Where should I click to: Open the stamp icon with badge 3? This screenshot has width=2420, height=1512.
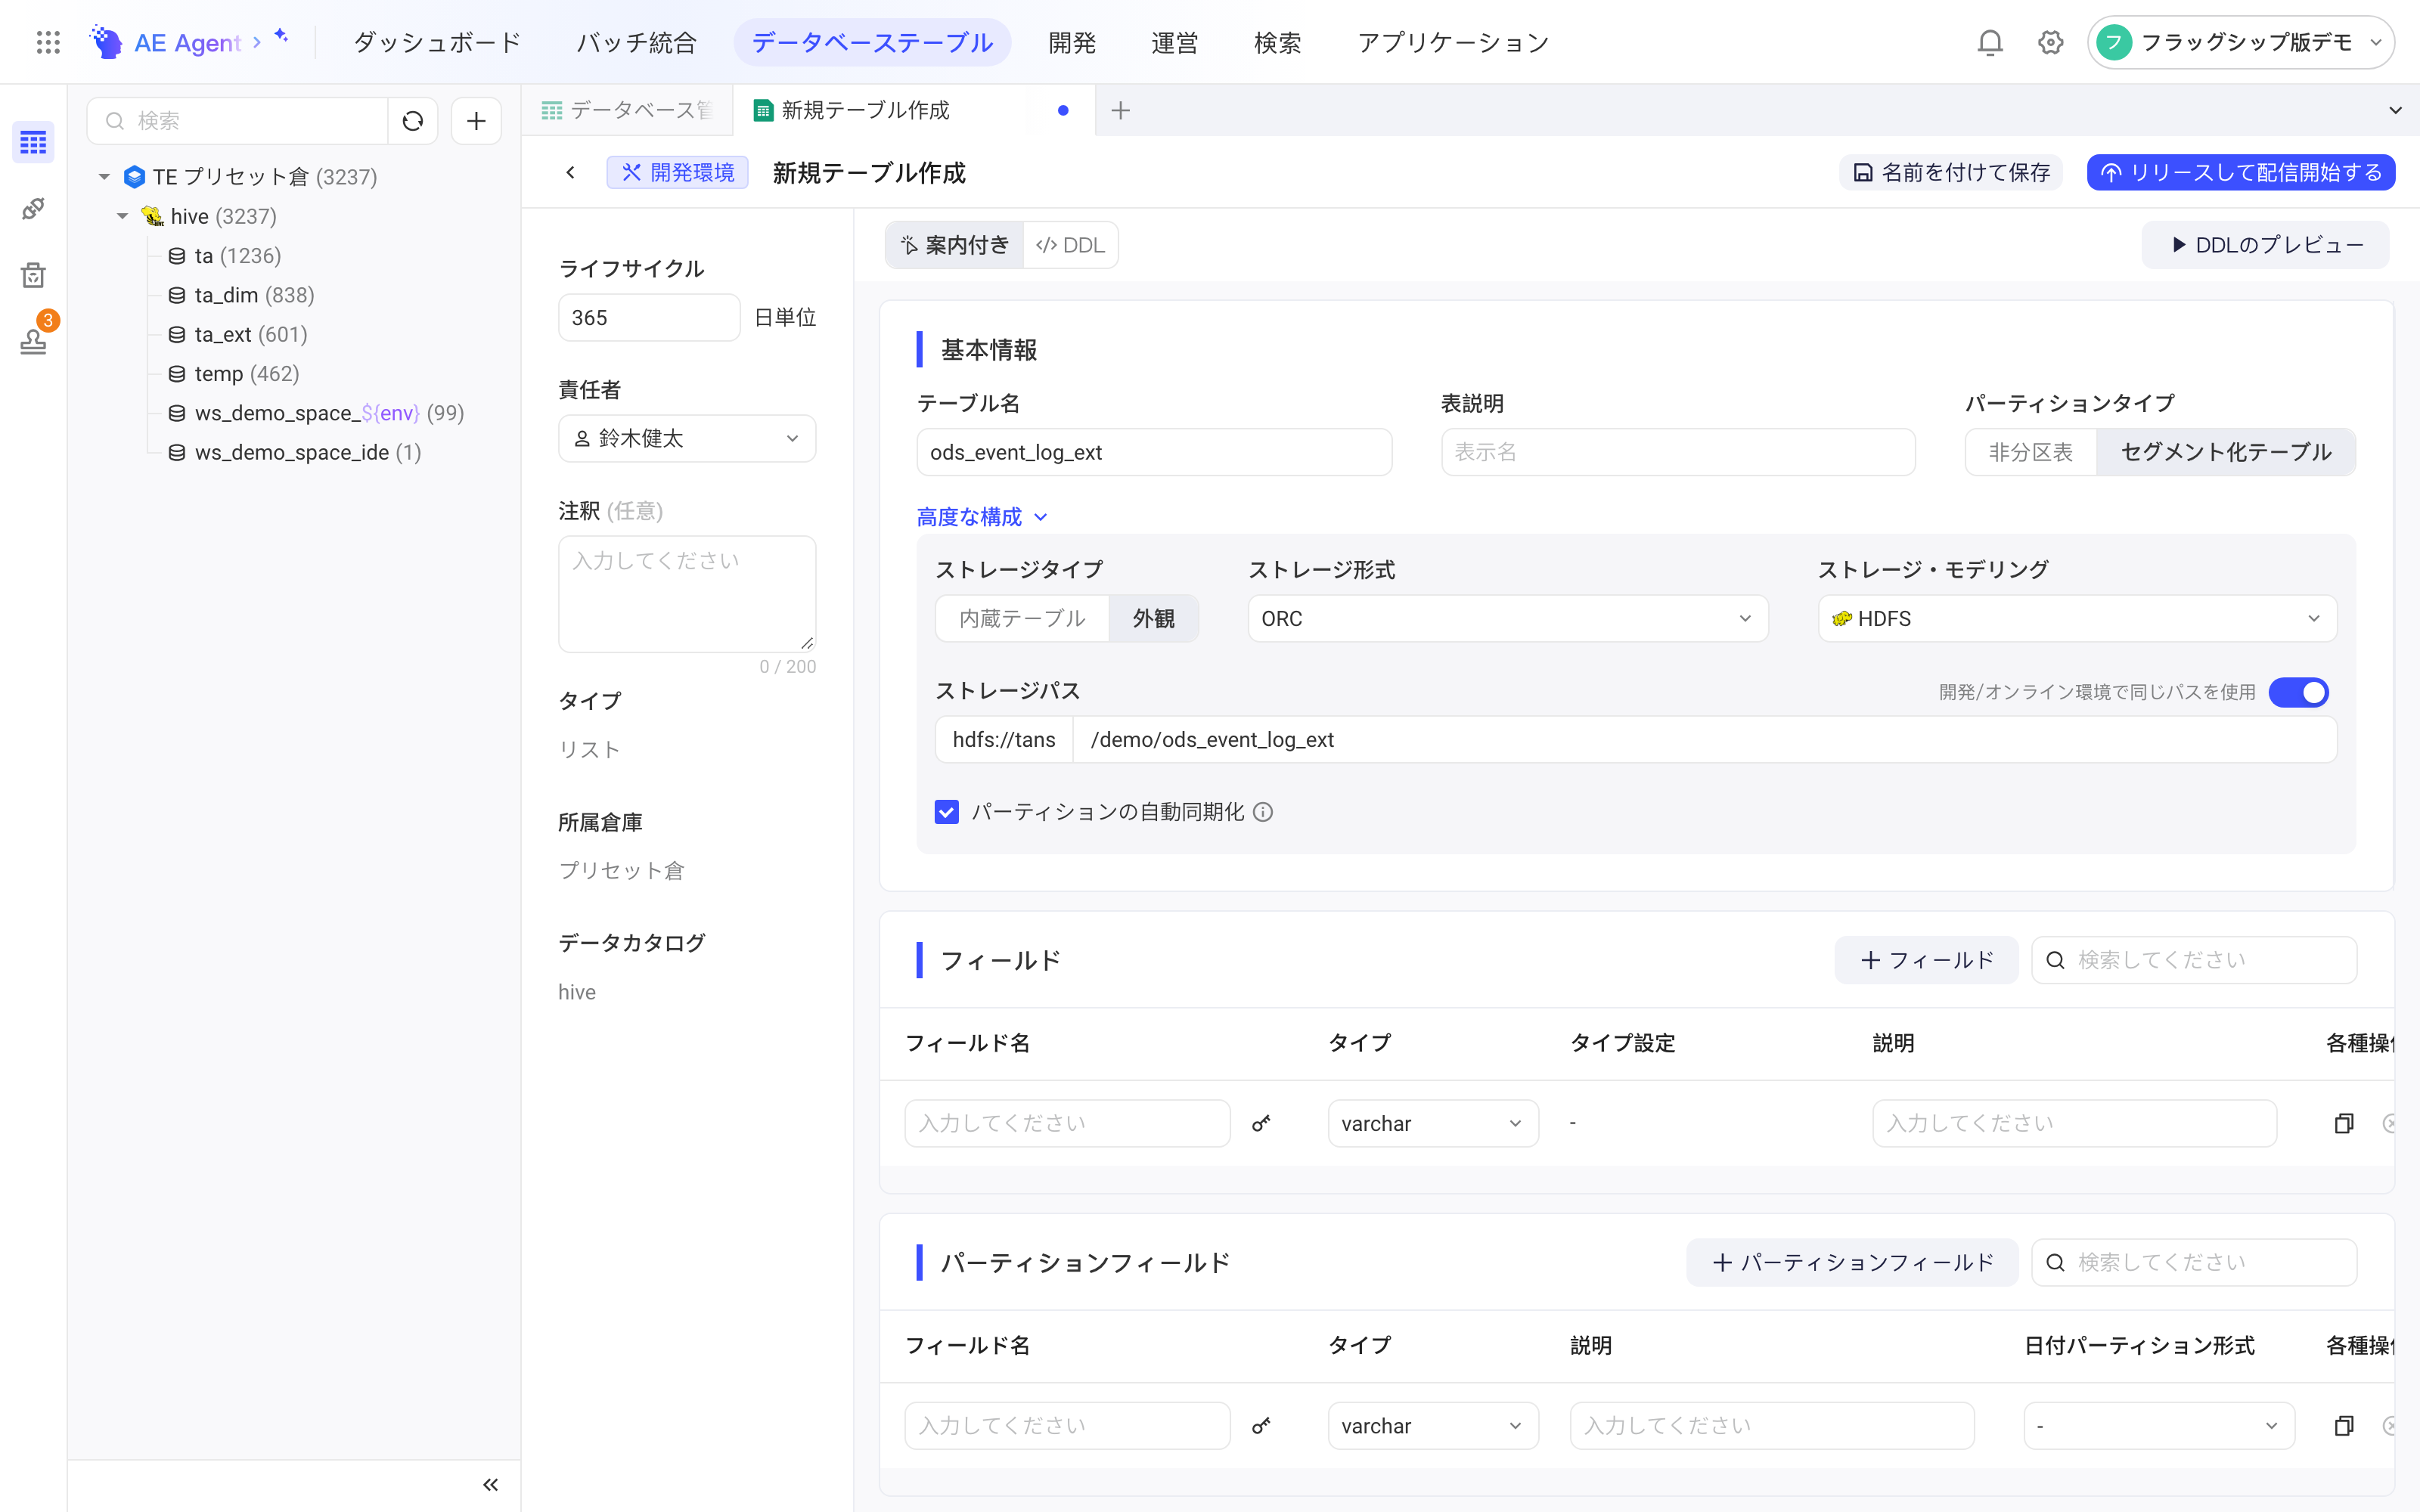click(x=33, y=341)
